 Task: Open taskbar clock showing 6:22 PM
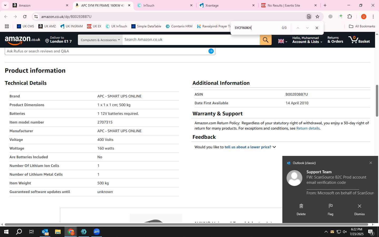tap(356, 232)
